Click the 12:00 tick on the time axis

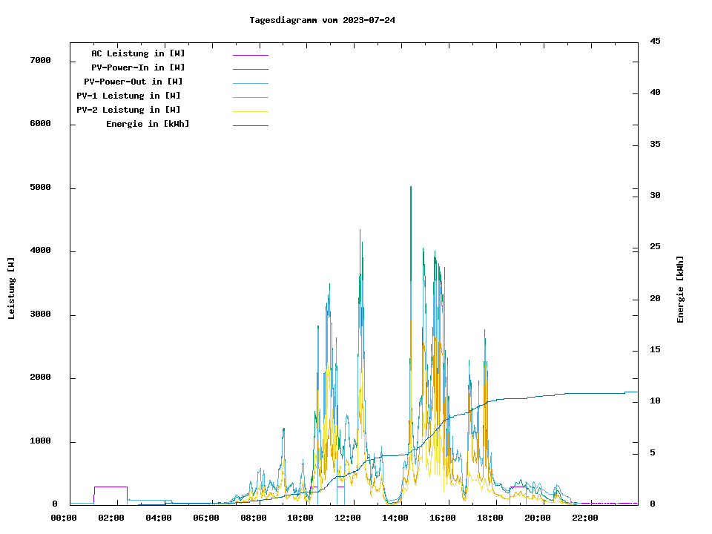pos(348,518)
